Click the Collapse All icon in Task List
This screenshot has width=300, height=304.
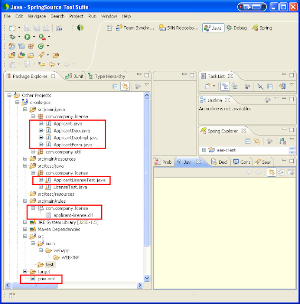point(270,86)
